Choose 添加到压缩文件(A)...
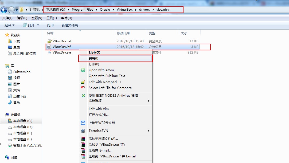 (116, 139)
